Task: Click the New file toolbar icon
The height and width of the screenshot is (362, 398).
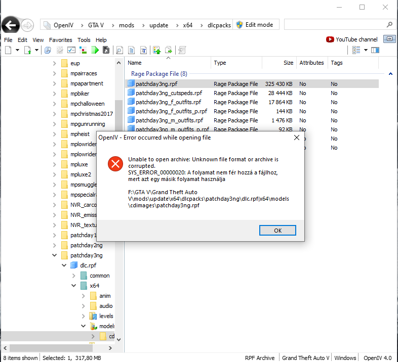Action: [9, 50]
